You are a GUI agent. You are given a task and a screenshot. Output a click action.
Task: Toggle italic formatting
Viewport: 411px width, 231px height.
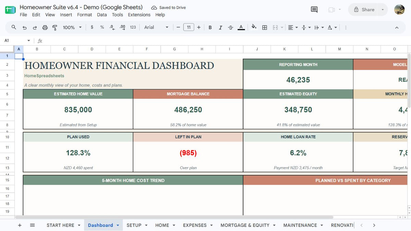220,27
